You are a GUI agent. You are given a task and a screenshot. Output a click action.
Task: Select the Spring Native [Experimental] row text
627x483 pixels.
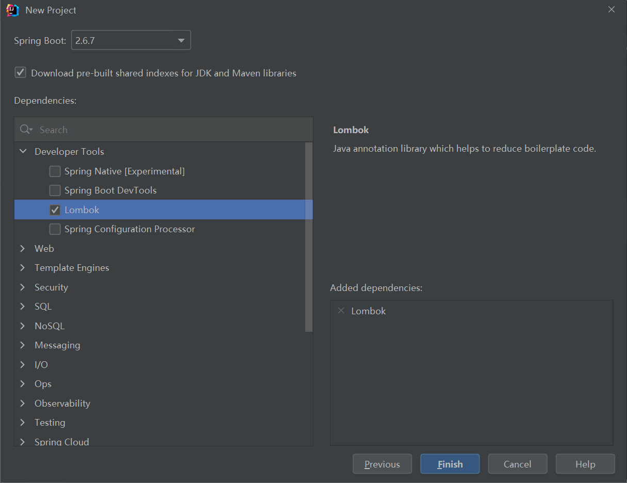[x=124, y=171]
